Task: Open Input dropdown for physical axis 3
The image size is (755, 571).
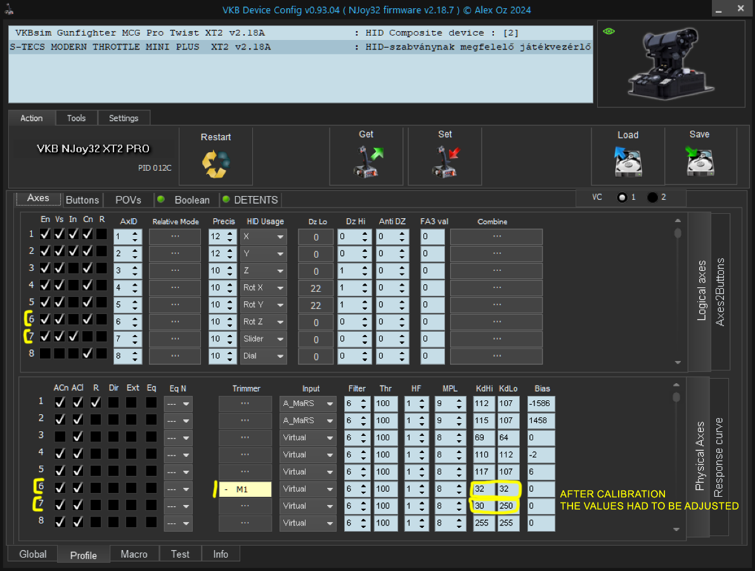Action: (x=307, y=438)
